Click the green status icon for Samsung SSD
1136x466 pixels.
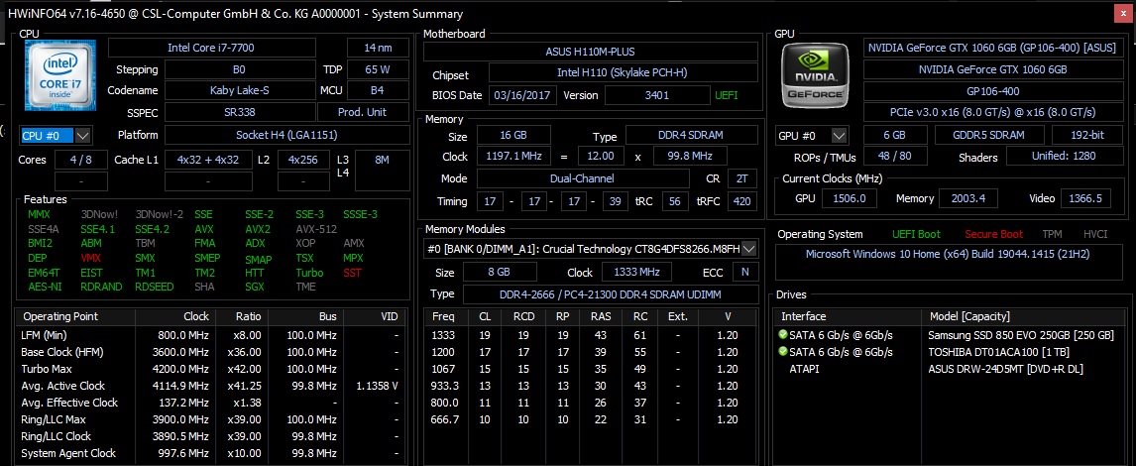pos(782,335)
